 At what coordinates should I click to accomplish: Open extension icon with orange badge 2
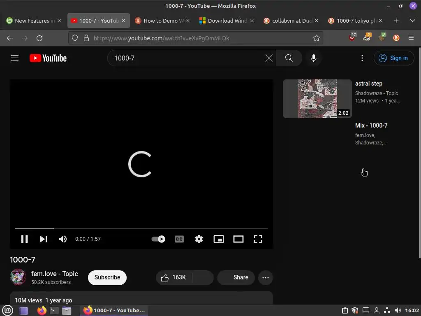pos(367,37)
